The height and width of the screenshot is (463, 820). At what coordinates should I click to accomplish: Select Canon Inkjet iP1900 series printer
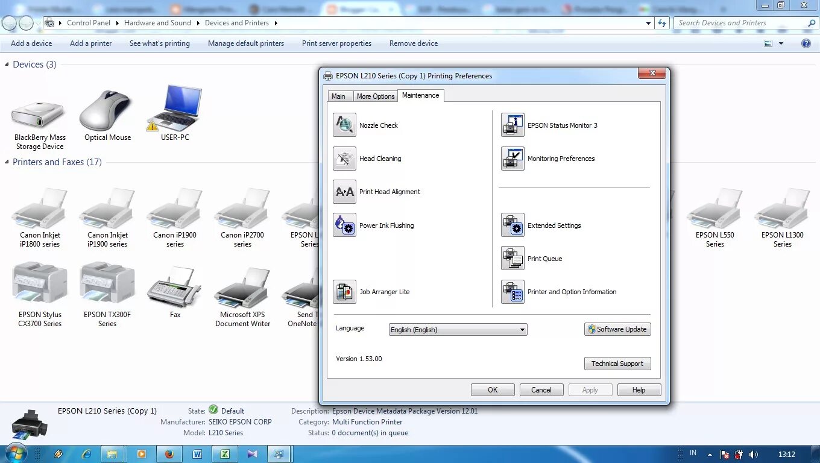(x=107, y=217)
